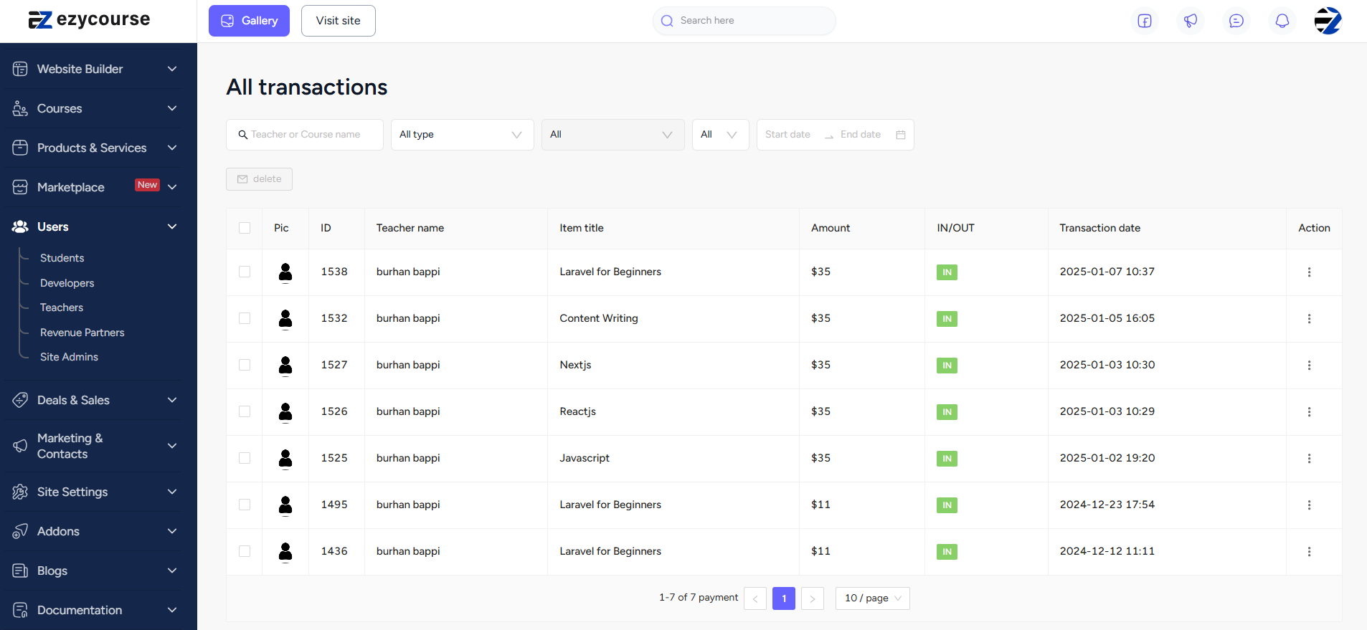Open the chat messages icon
Screen dimensions: 1367x630
[1236, 21]
